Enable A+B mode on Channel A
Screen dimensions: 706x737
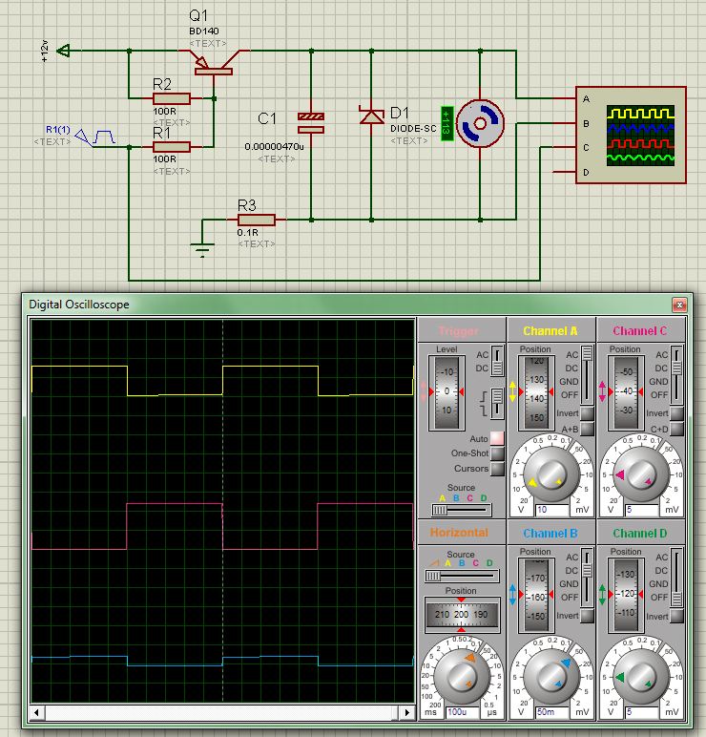point(588,429)
